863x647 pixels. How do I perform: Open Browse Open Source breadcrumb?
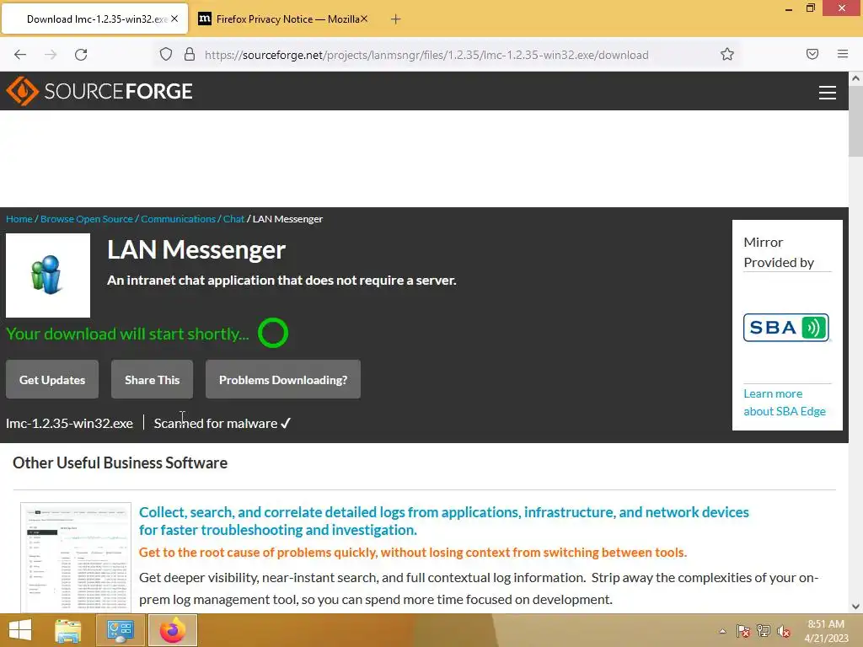coord(87,219)
